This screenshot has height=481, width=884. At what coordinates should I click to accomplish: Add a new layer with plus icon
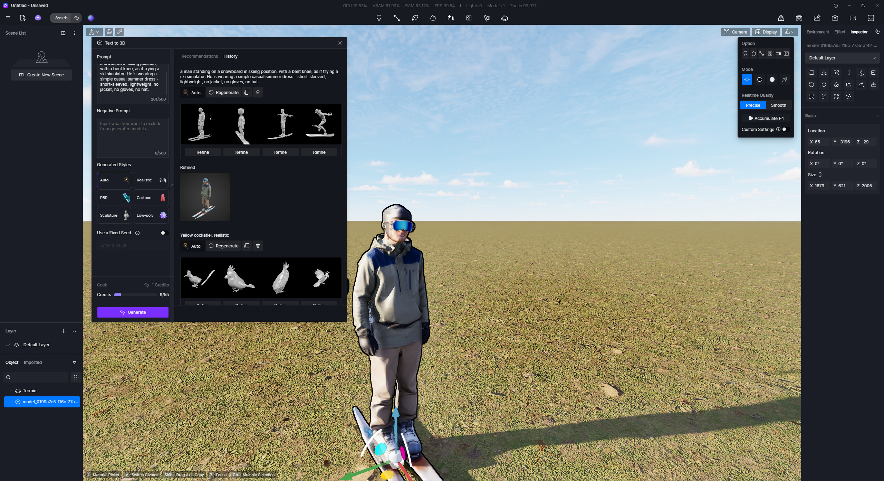(64, 331)
